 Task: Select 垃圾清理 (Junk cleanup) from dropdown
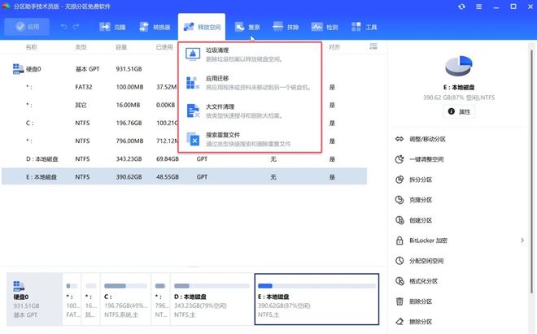coord(250,54)
